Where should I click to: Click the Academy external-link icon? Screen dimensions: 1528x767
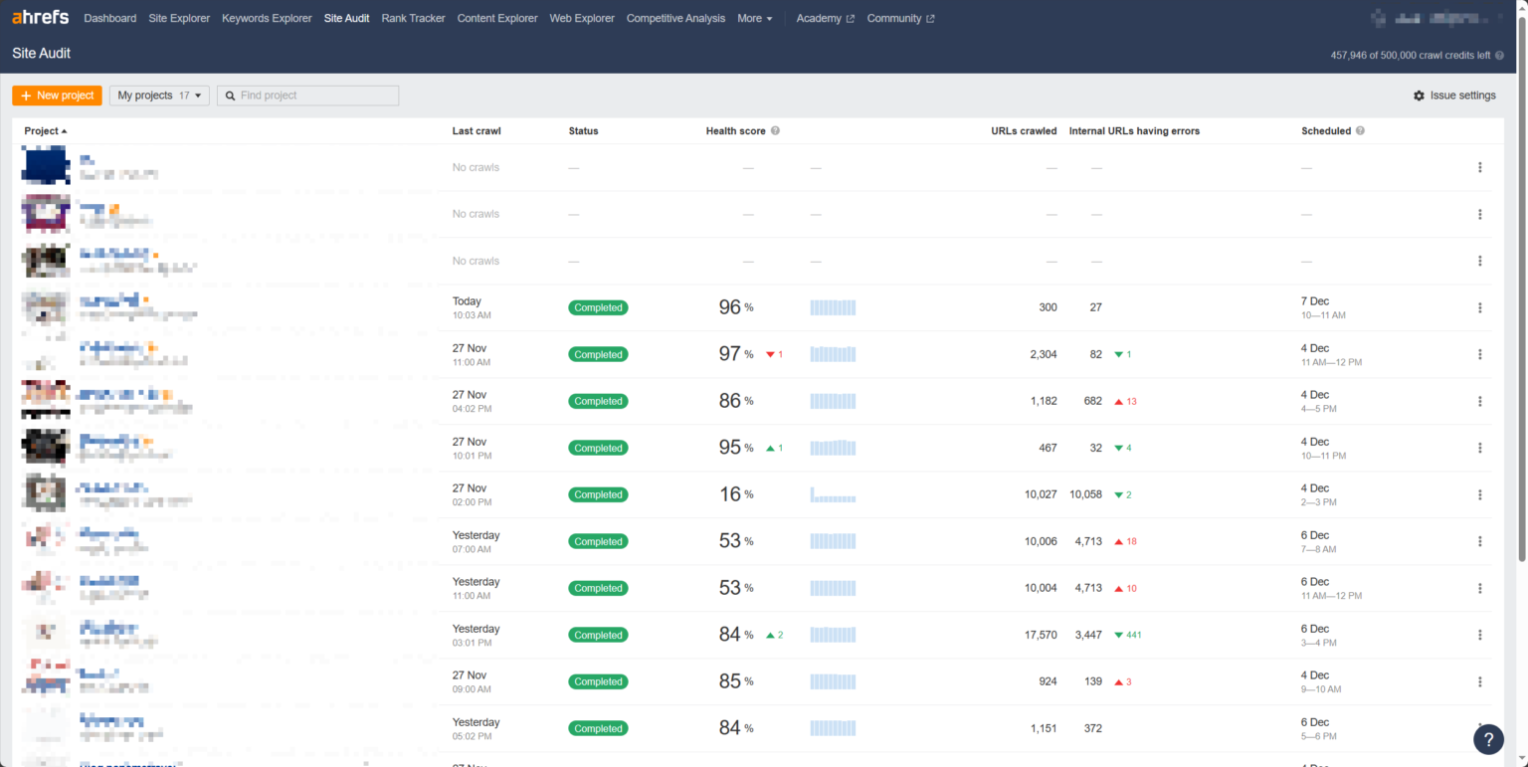pos(851,18)
